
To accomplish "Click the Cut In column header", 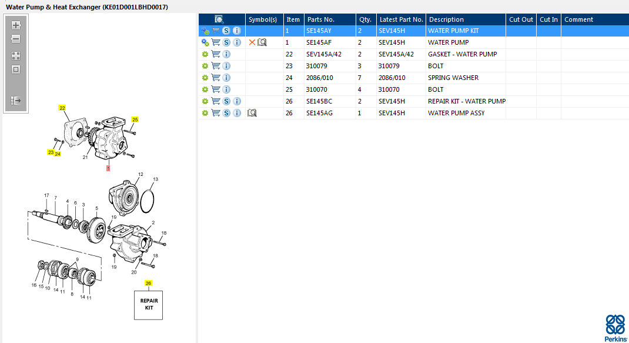I will click(549, 19).
